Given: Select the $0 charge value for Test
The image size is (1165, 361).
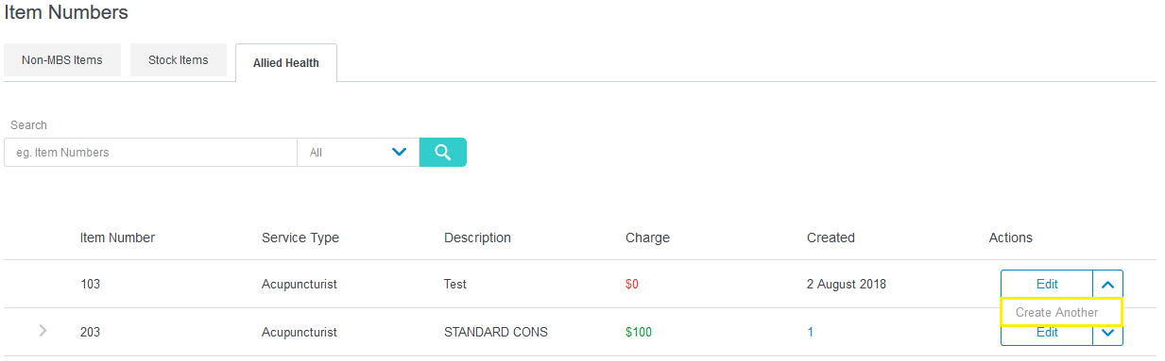Looking at the screenshot, I should click(632, 284).
